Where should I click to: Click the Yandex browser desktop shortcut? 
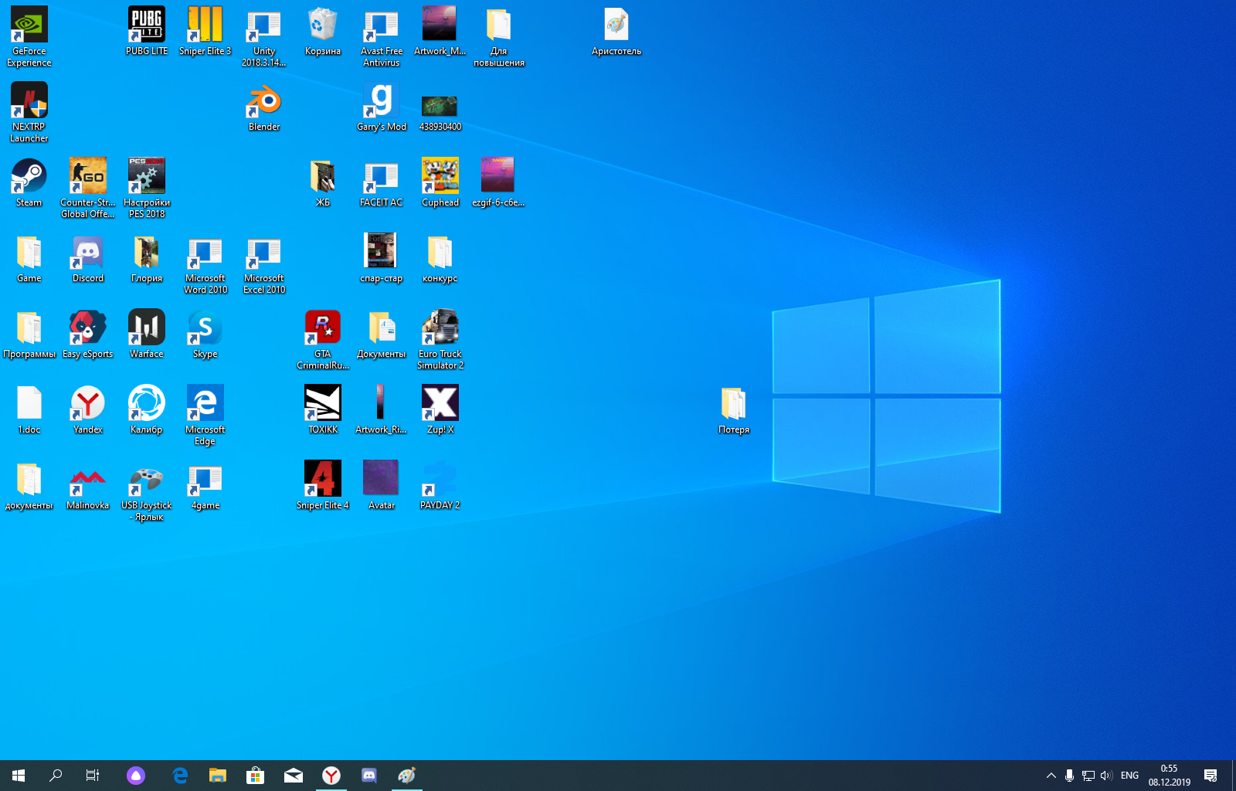pos(88,409)
